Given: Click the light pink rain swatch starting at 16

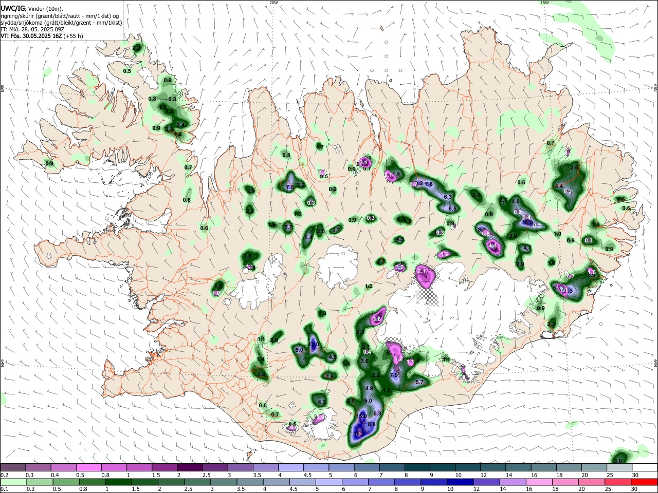Looking at the screenshot, I should click(x=538, y=482).
